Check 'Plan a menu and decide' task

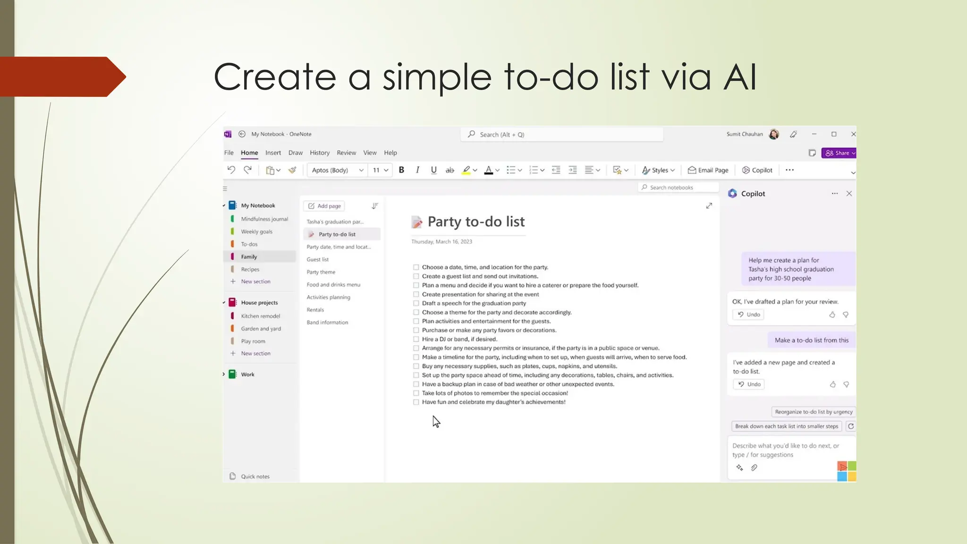tap(416, 285)
